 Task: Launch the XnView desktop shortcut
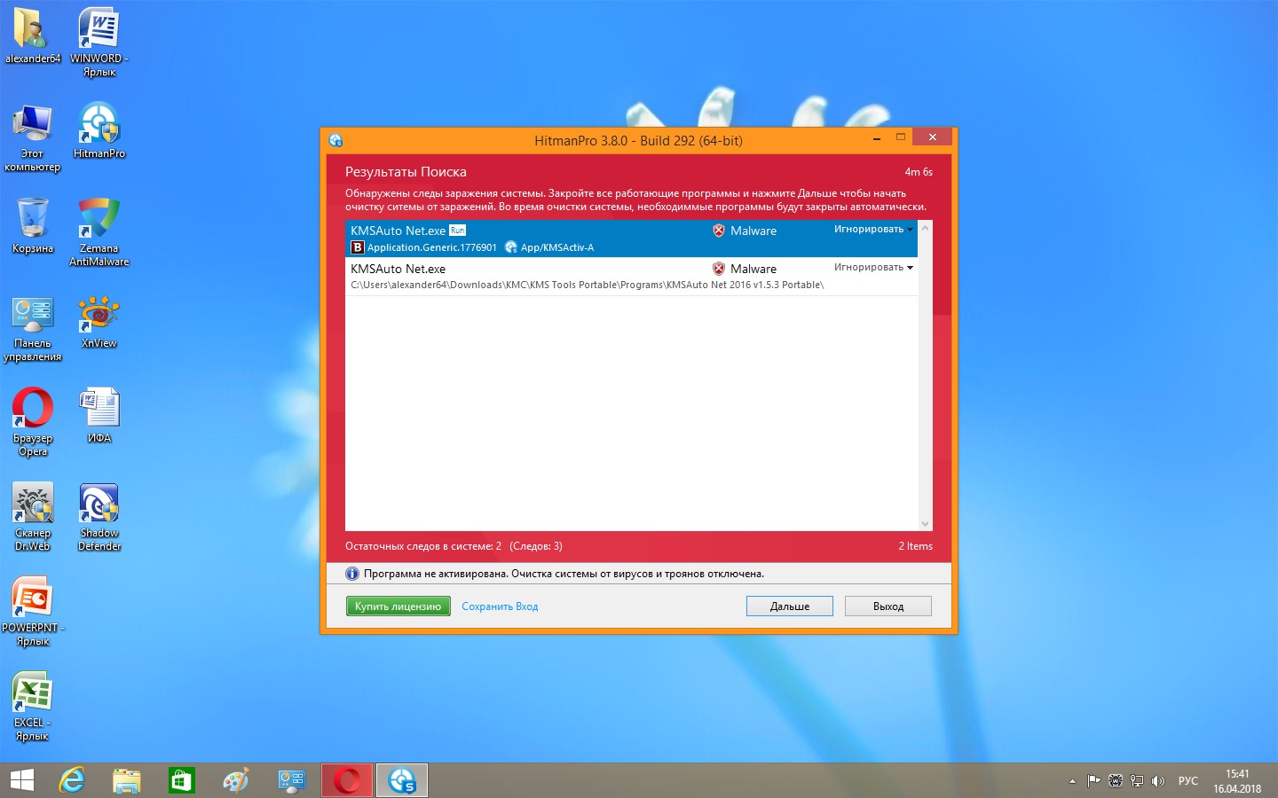click(x=99, y=321)
